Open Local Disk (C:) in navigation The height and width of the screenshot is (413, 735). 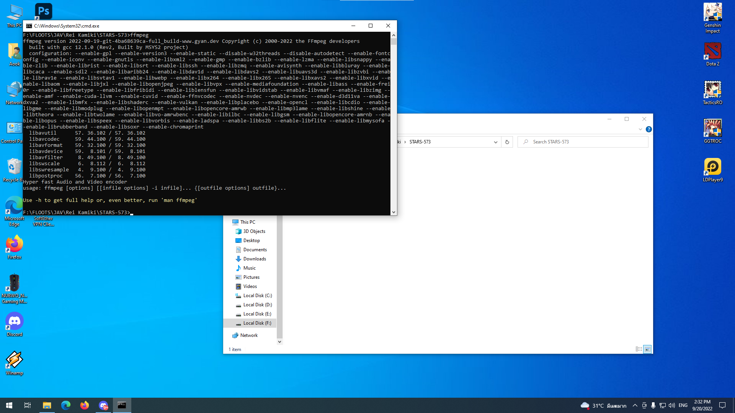point(257,296)
